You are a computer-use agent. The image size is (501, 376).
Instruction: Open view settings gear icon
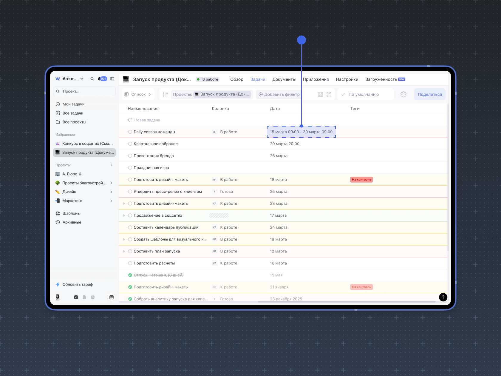(x=403, y=94)
